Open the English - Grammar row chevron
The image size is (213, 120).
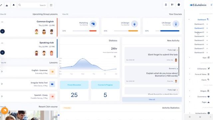pos(2,71)
